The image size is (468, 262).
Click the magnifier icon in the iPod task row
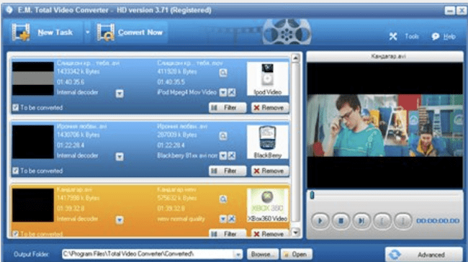223,73
